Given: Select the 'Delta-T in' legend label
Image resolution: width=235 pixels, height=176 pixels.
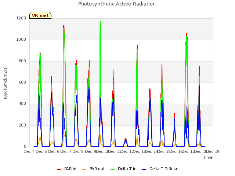Looking at the screenshot, I should point(127,169).
